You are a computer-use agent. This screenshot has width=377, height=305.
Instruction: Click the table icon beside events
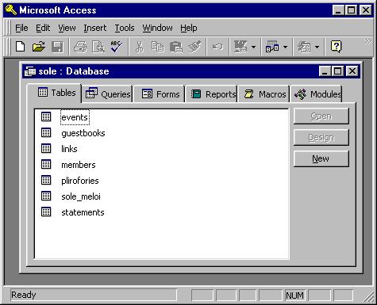click(46, 116)
